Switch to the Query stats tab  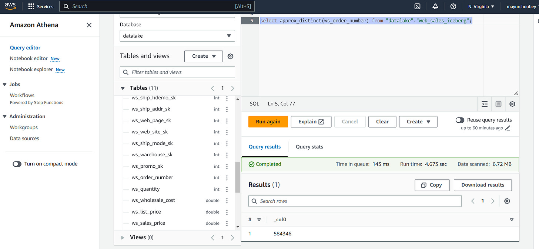pos(309,147)
